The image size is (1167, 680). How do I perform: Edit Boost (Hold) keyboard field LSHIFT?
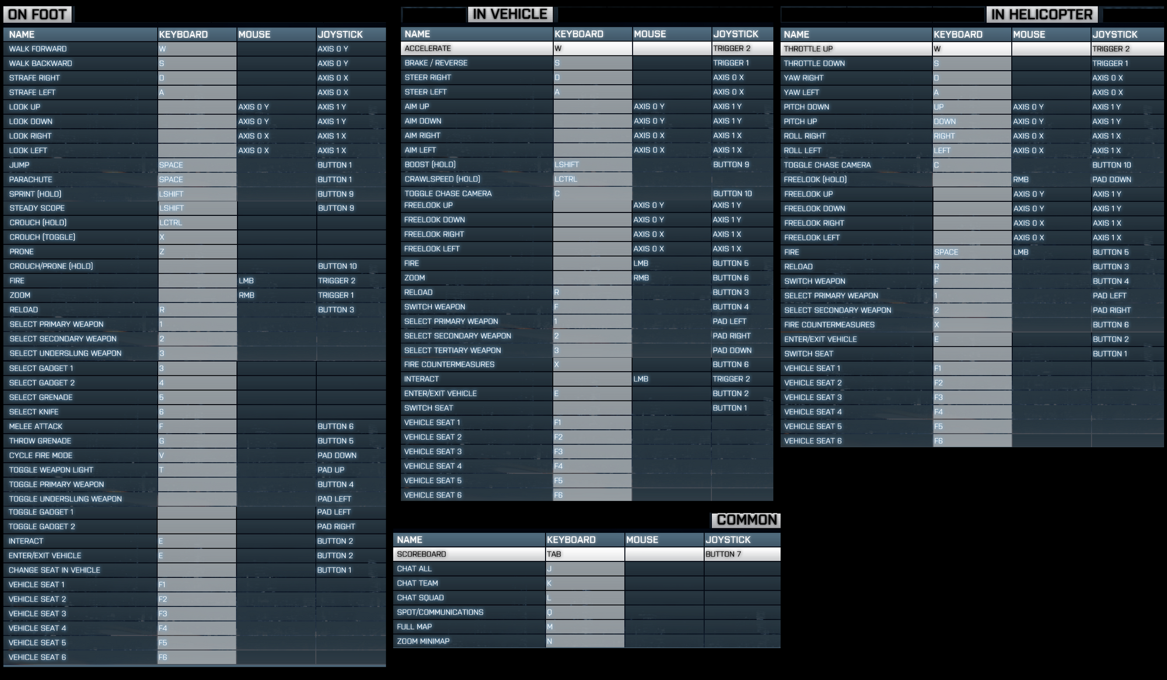coord(592,165)
